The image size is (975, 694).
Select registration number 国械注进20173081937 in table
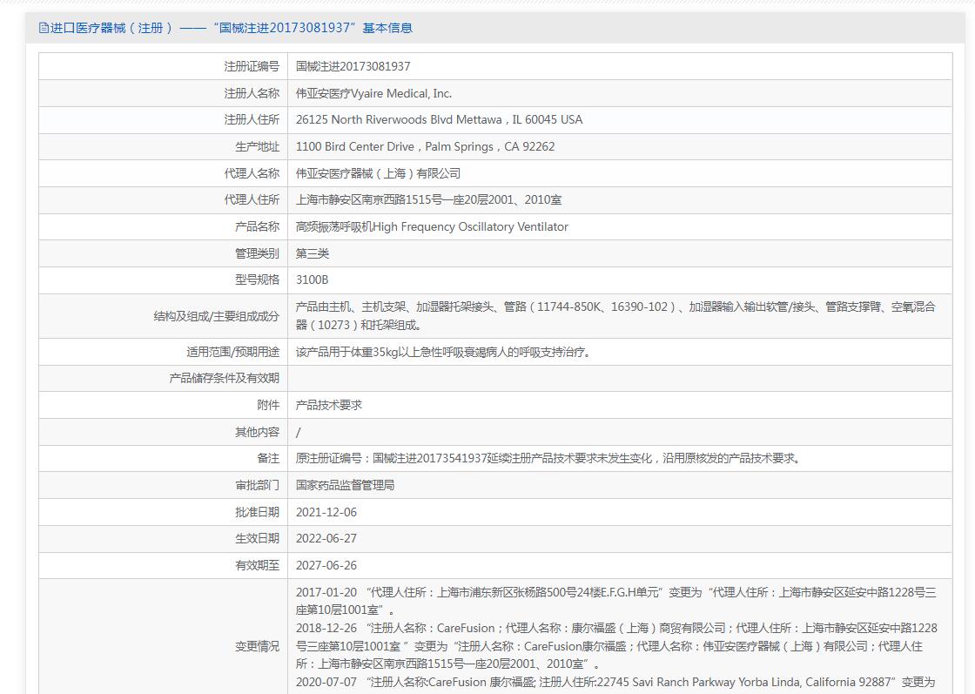tap(353, 66)
